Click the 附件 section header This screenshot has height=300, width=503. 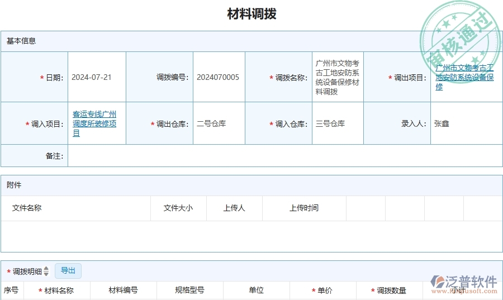tap(14, 185)
